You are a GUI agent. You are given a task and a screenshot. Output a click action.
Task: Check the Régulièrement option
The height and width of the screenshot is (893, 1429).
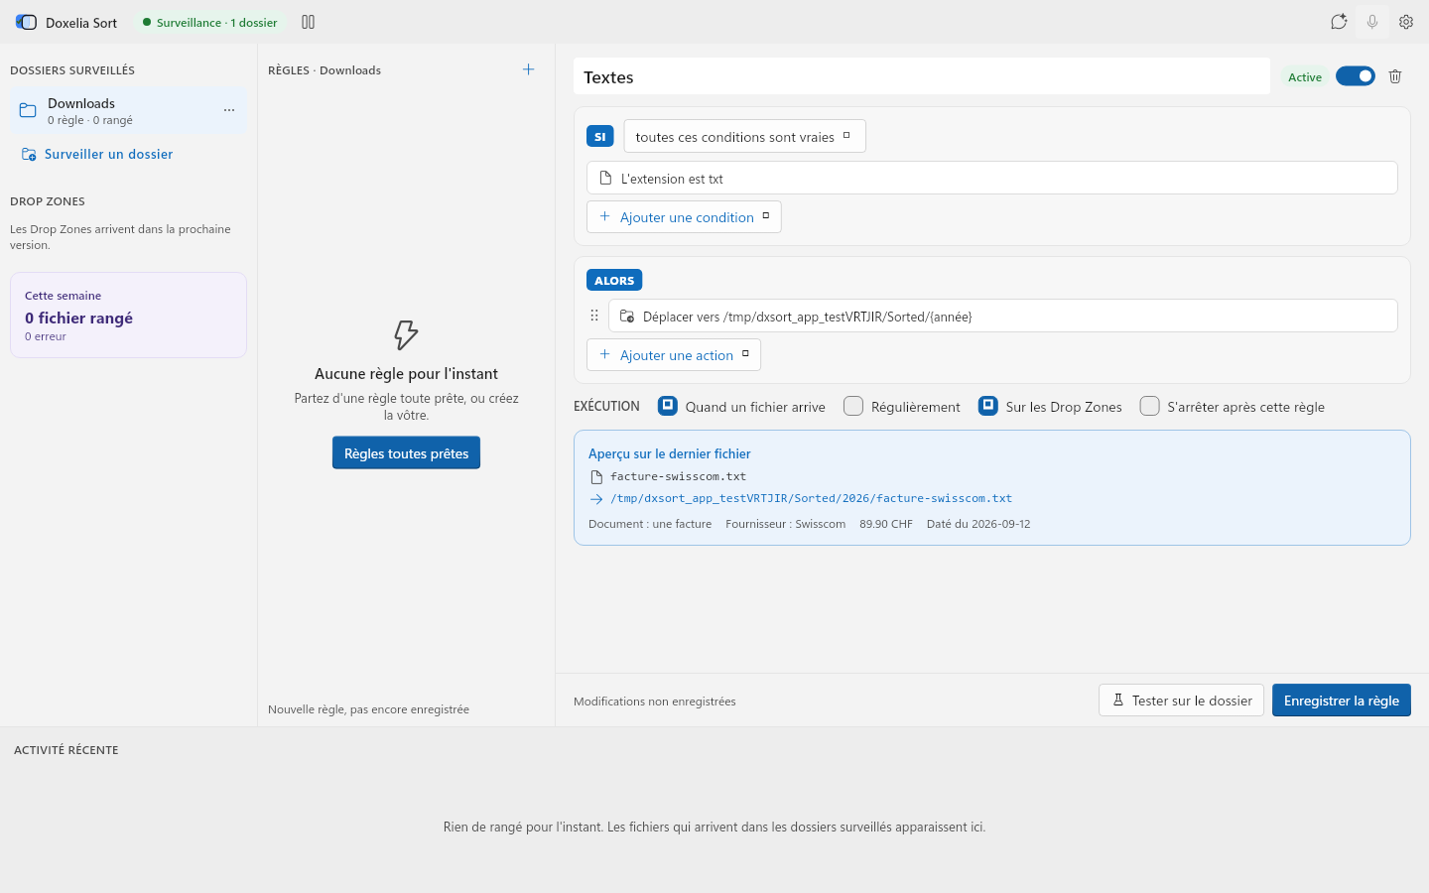tap(853, 406)
